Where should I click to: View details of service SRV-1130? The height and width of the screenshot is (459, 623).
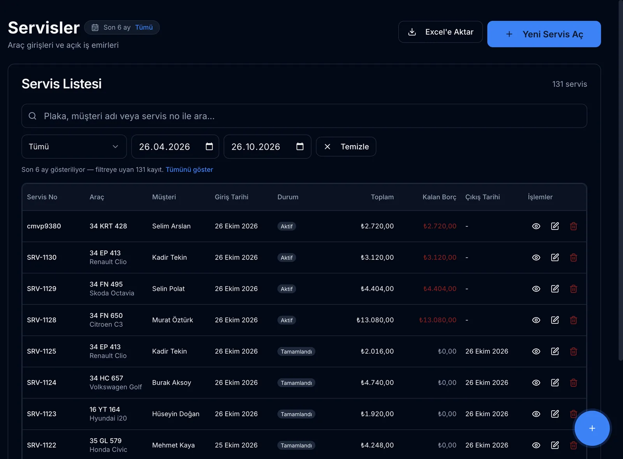pos(536,258)
